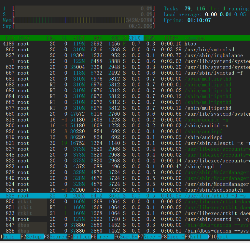Click F9 Kill button

click(196, 237)
